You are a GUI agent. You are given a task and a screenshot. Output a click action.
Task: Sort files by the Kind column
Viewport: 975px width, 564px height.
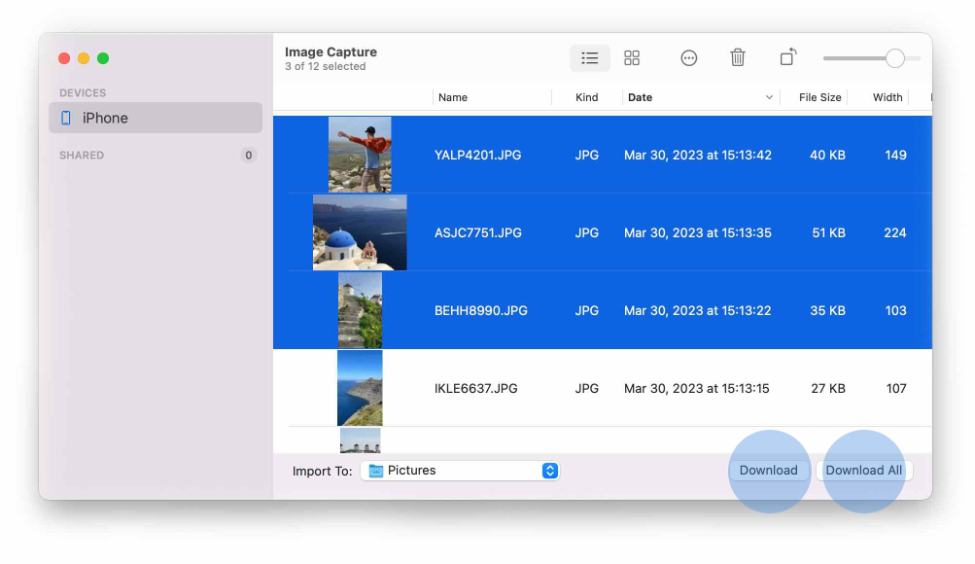point(586,97)
